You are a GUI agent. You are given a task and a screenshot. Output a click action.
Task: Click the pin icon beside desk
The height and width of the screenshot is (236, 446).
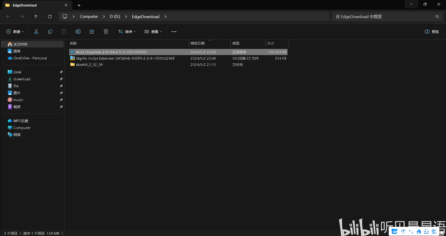[61, 72]
